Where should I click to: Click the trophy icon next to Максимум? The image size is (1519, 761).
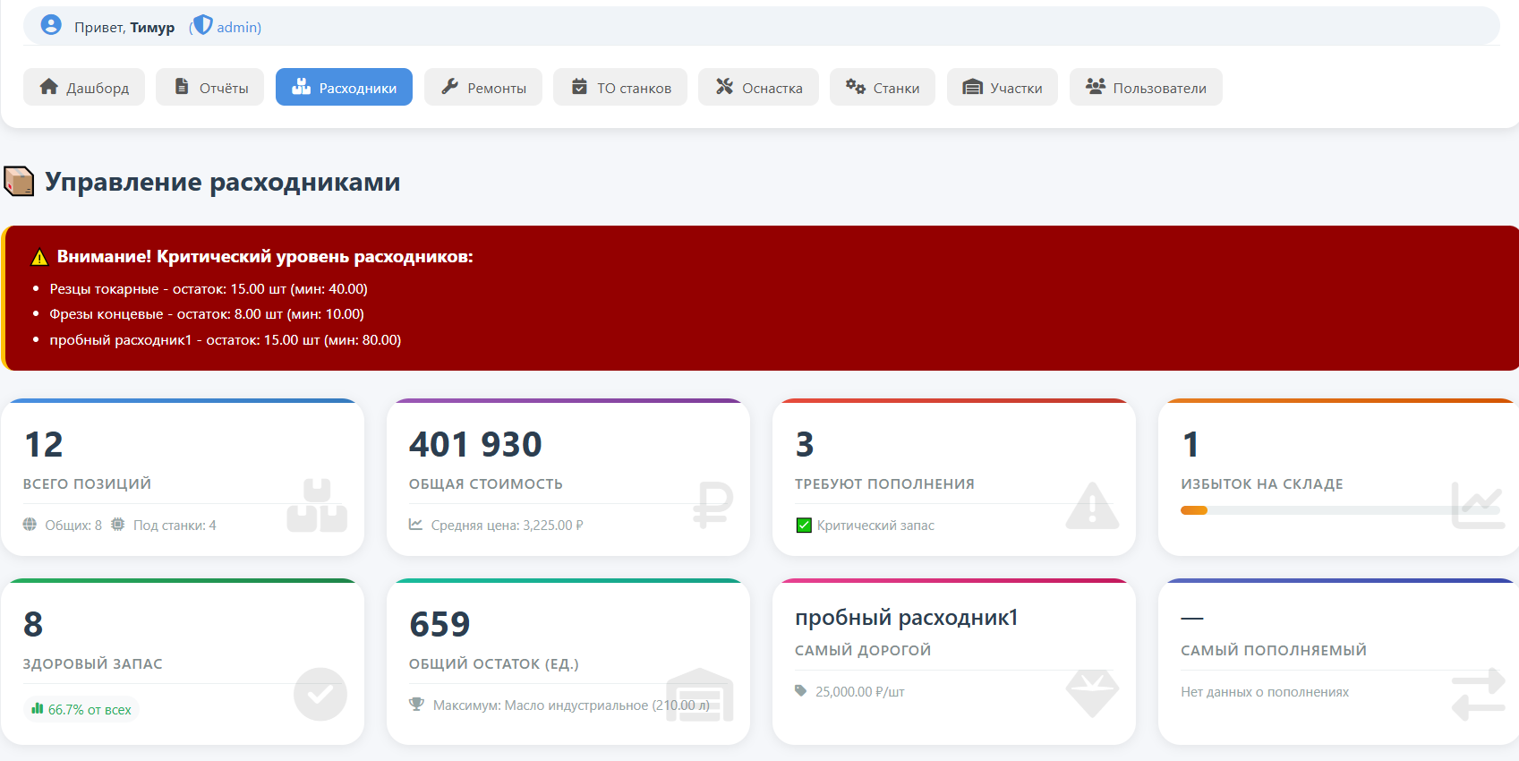point(416,705)
